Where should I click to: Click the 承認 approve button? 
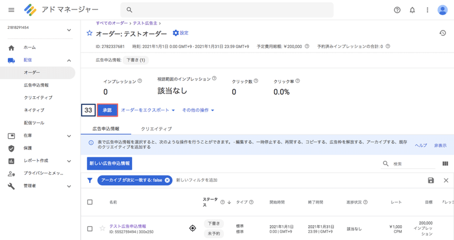[x=107, y=110]
